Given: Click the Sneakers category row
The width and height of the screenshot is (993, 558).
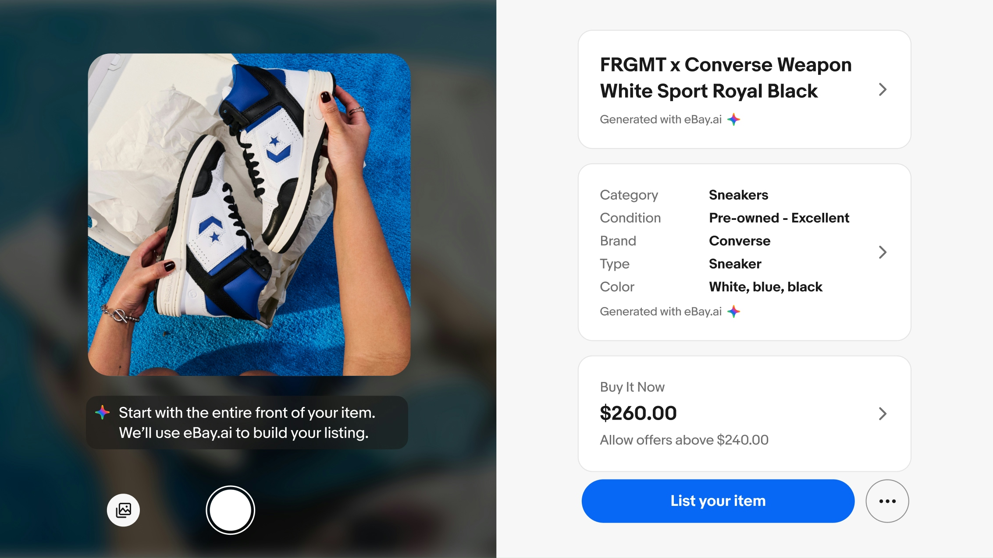Looking at the screenshot, I should 738,195.
